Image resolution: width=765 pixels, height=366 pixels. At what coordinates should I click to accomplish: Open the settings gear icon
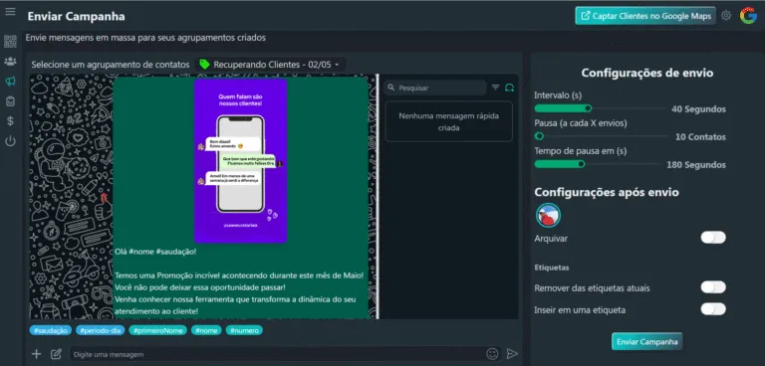[726, 16]
